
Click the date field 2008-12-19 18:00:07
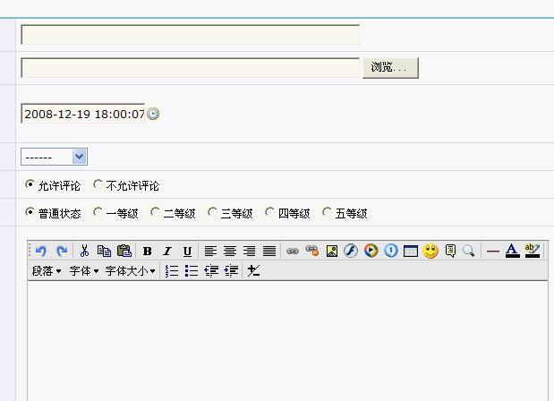[x=83, y=114]
